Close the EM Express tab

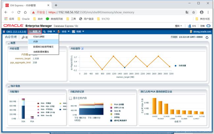click(48, 5)
